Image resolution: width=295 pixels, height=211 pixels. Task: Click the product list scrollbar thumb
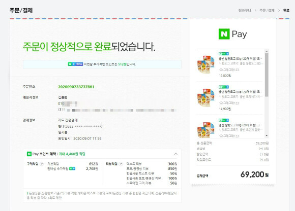(267, 75)
